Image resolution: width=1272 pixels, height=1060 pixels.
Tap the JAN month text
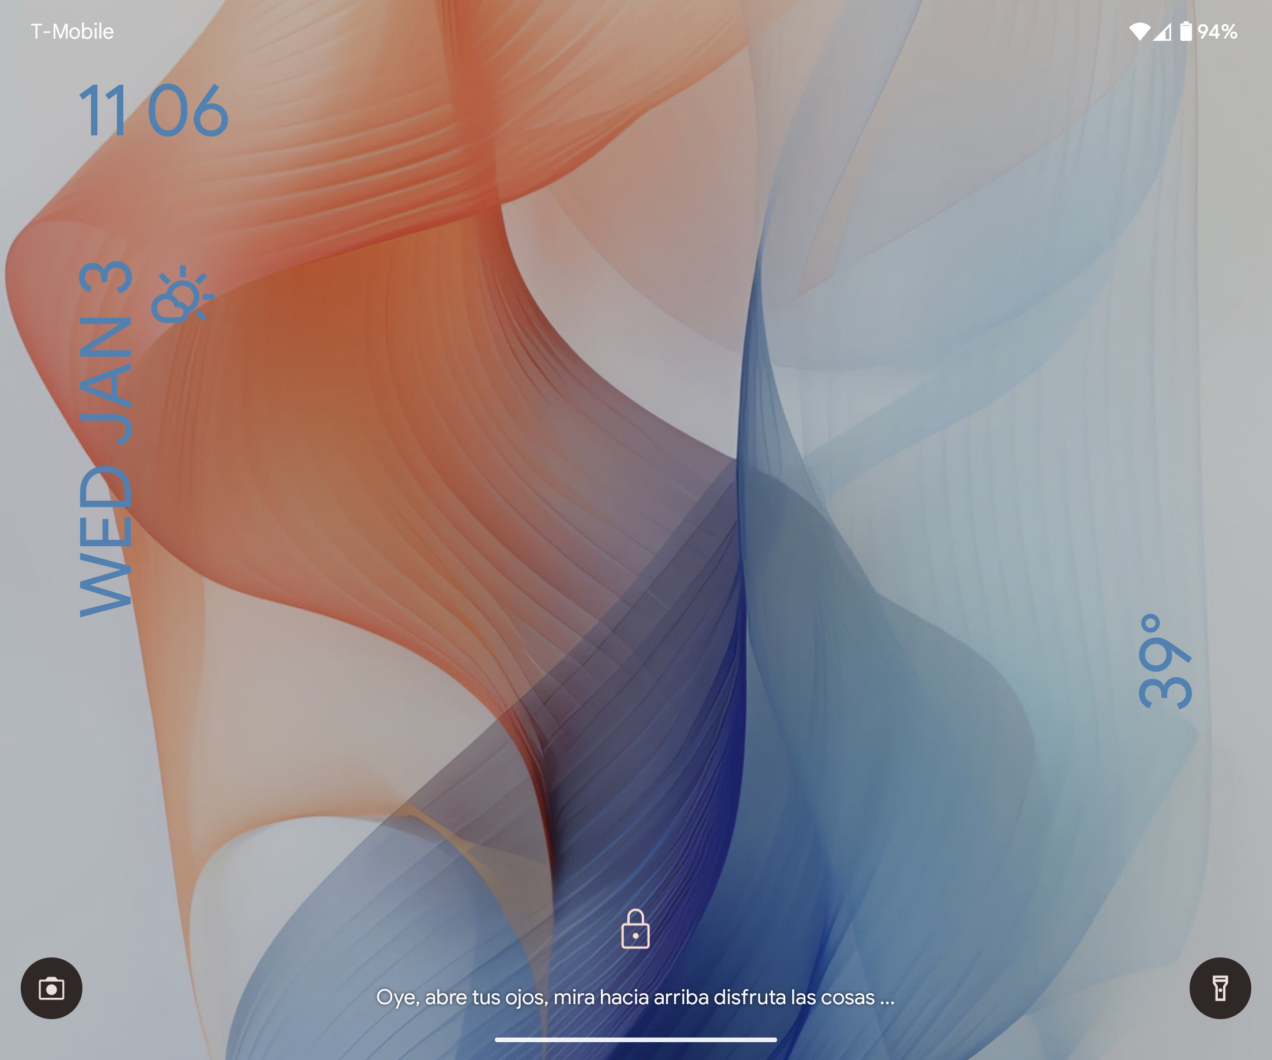[x=105, y=380]
